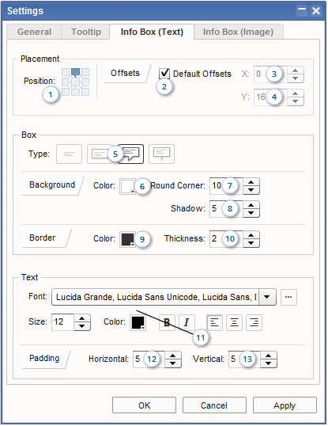Screen dimensions: 328x426
Task: Select the bottom-center position in grid
Action: click(x=76, y=92)
